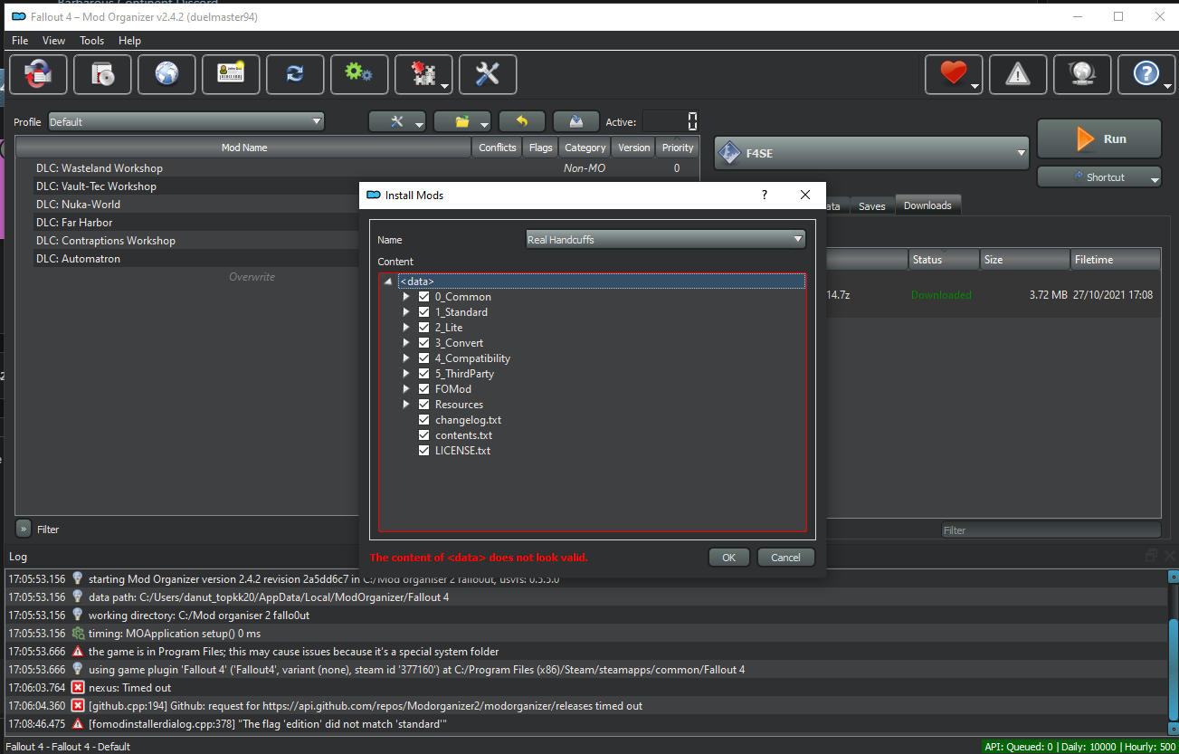Click the downloads Filter input field
This screenshot has width=1179, height=754.
[x=1050, y=530]
